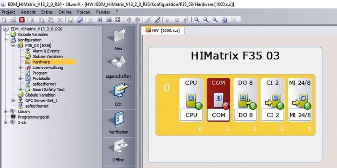This screenshot has width=337, height=168.
Task: Select the CPU module in slot 0
Action: [x=191, y=100]
